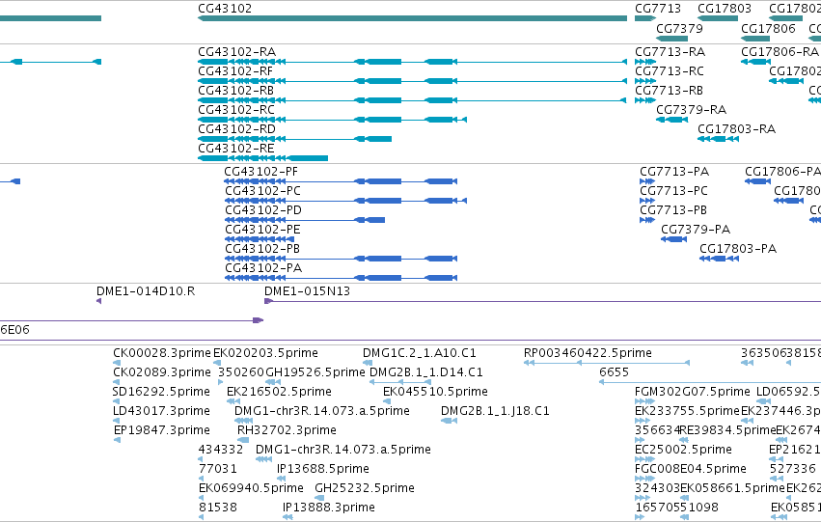Click transcript CG17806-RA
This screenshot has width=821, height=522.
(x=780, y=52)
